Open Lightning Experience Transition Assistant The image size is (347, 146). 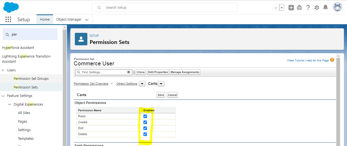(x=26, y=59)
